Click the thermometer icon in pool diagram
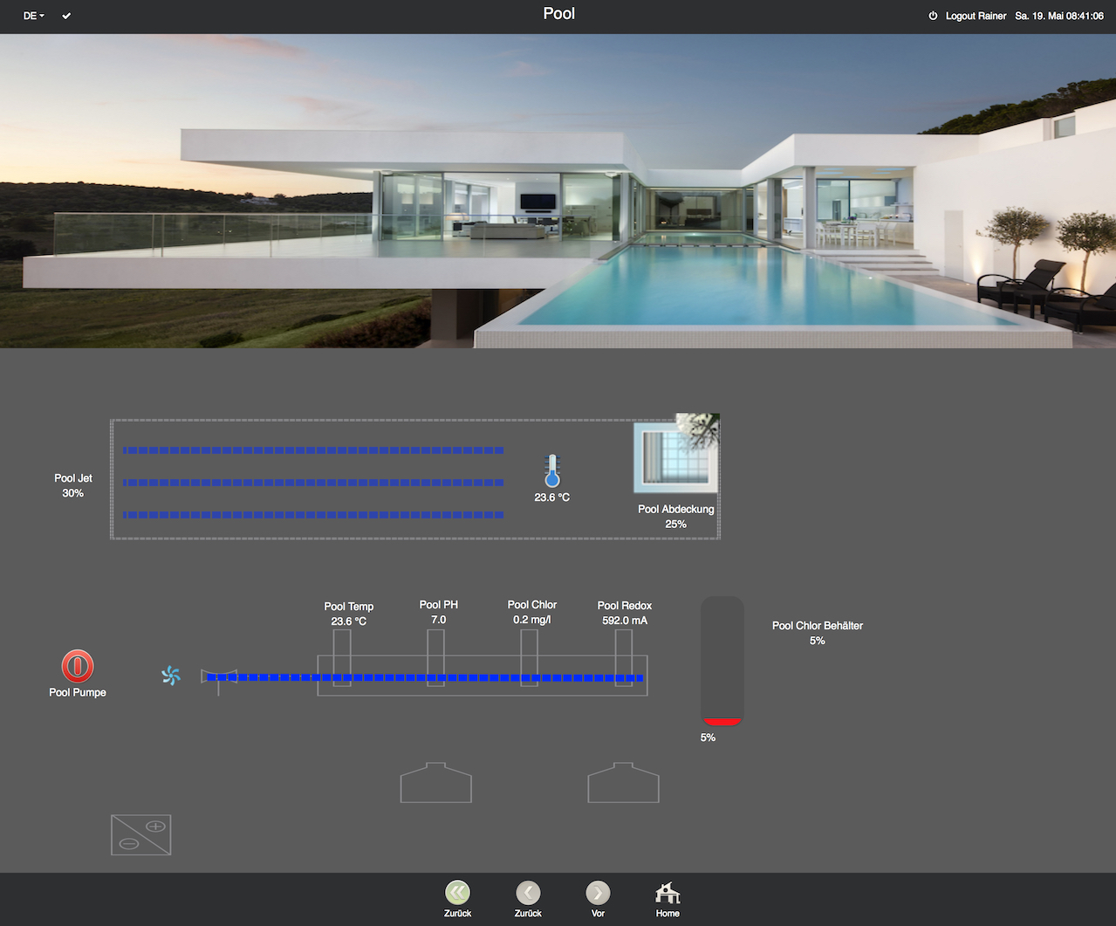Screen dimensions: 1116x926 pyautogui.click(x=551, y=471)
